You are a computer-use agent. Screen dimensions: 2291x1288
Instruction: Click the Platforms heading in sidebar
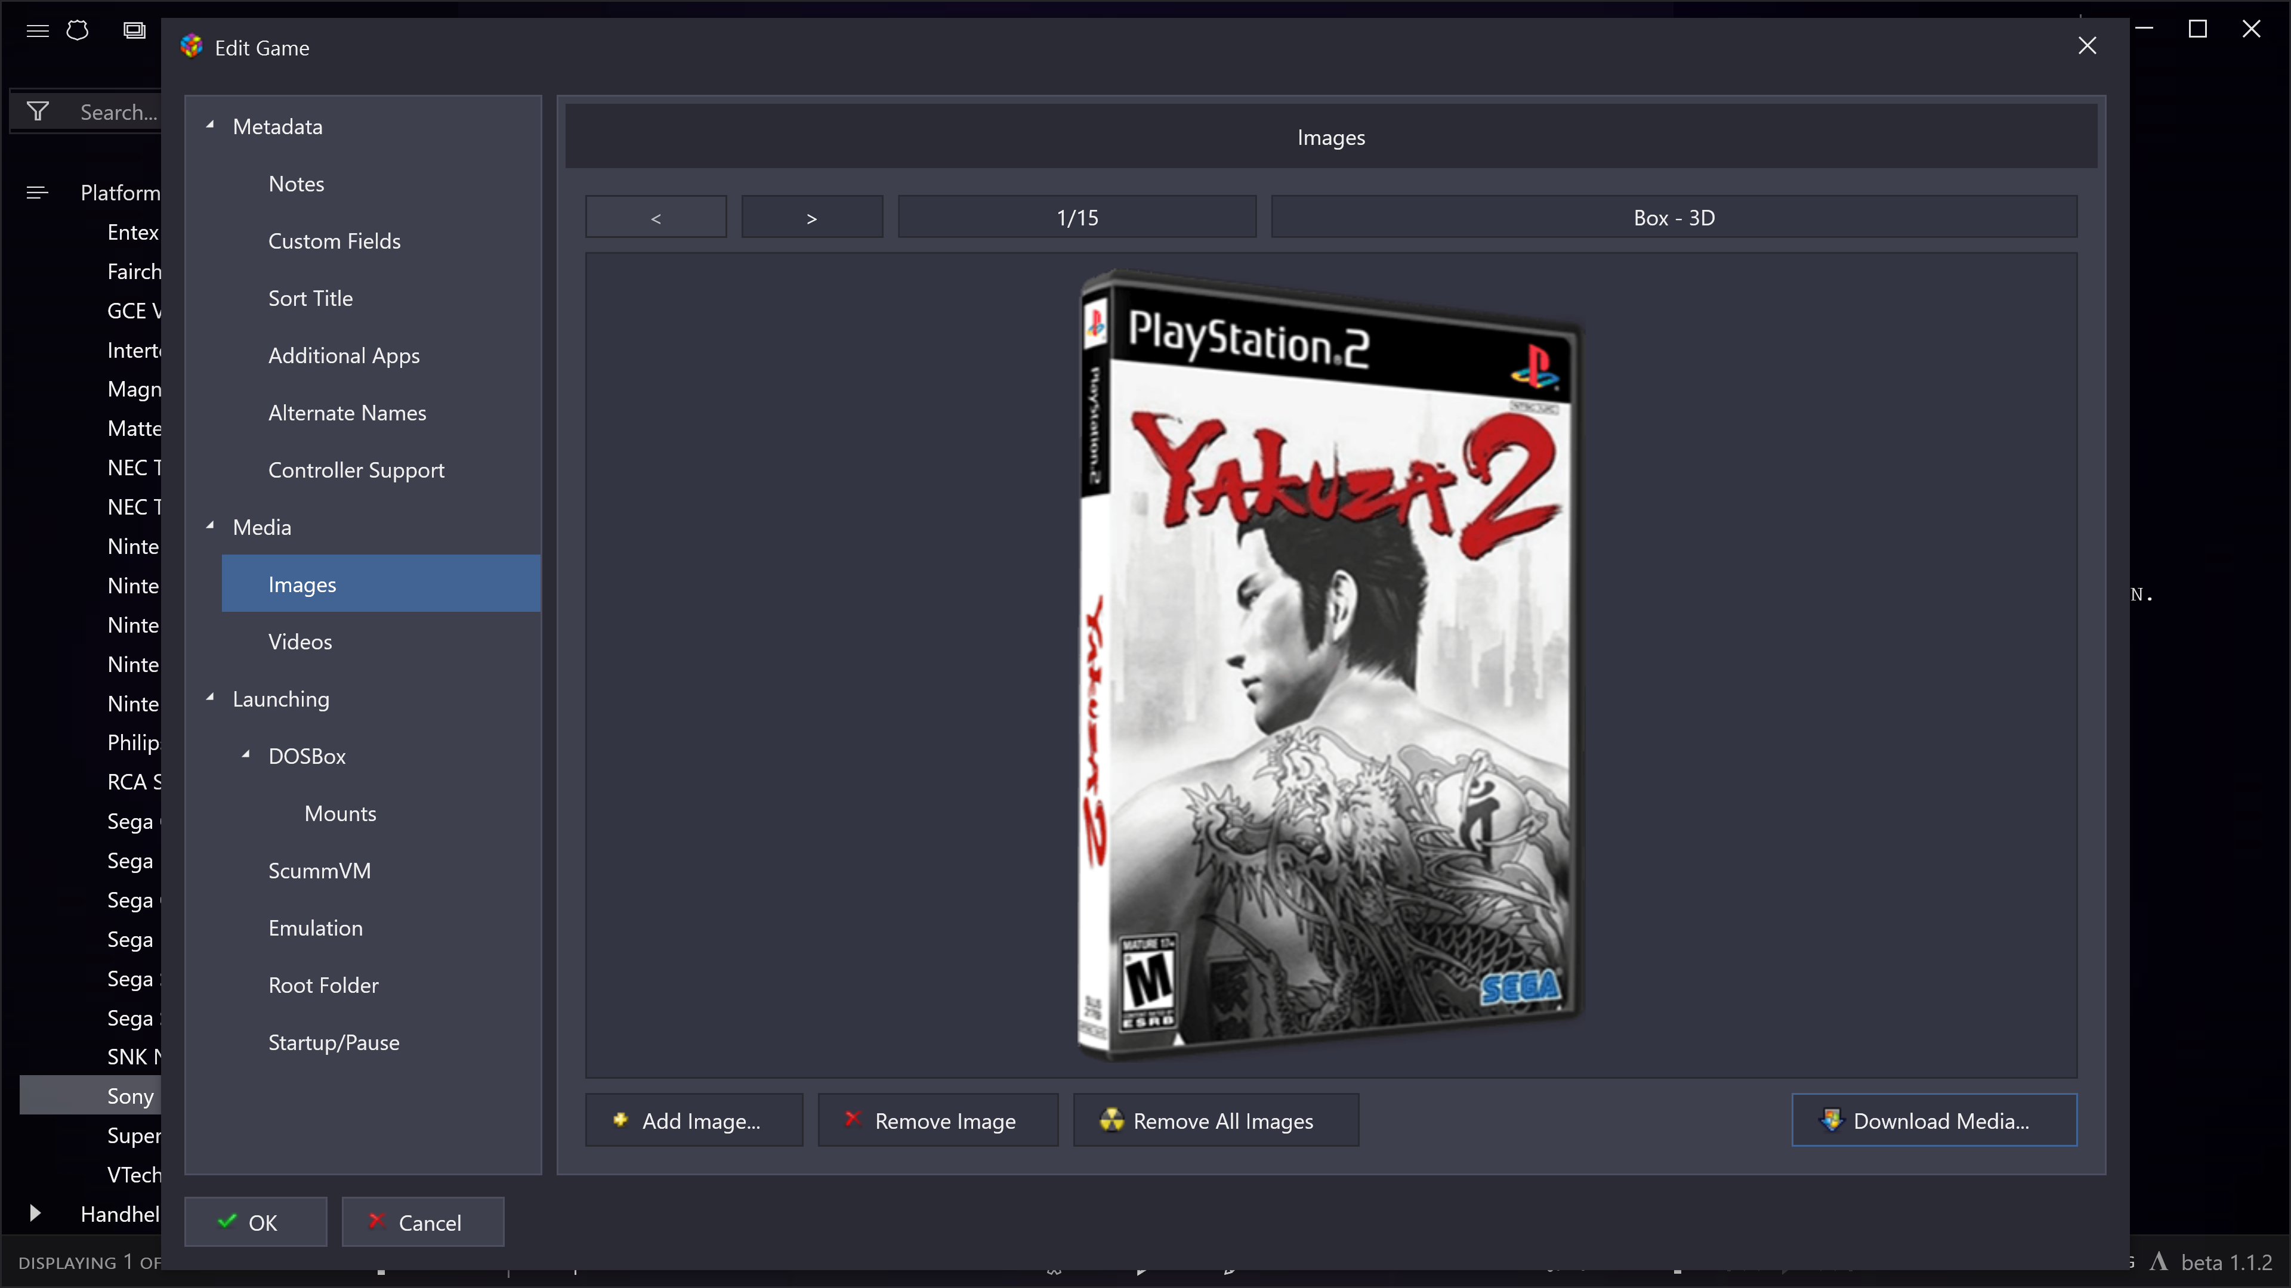(x=120, y=192)
